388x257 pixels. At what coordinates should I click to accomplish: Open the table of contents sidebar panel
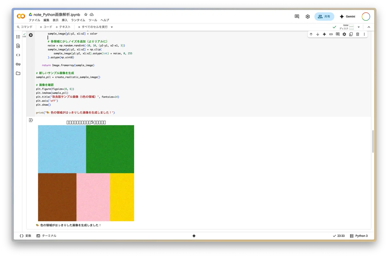coord(18,37)
